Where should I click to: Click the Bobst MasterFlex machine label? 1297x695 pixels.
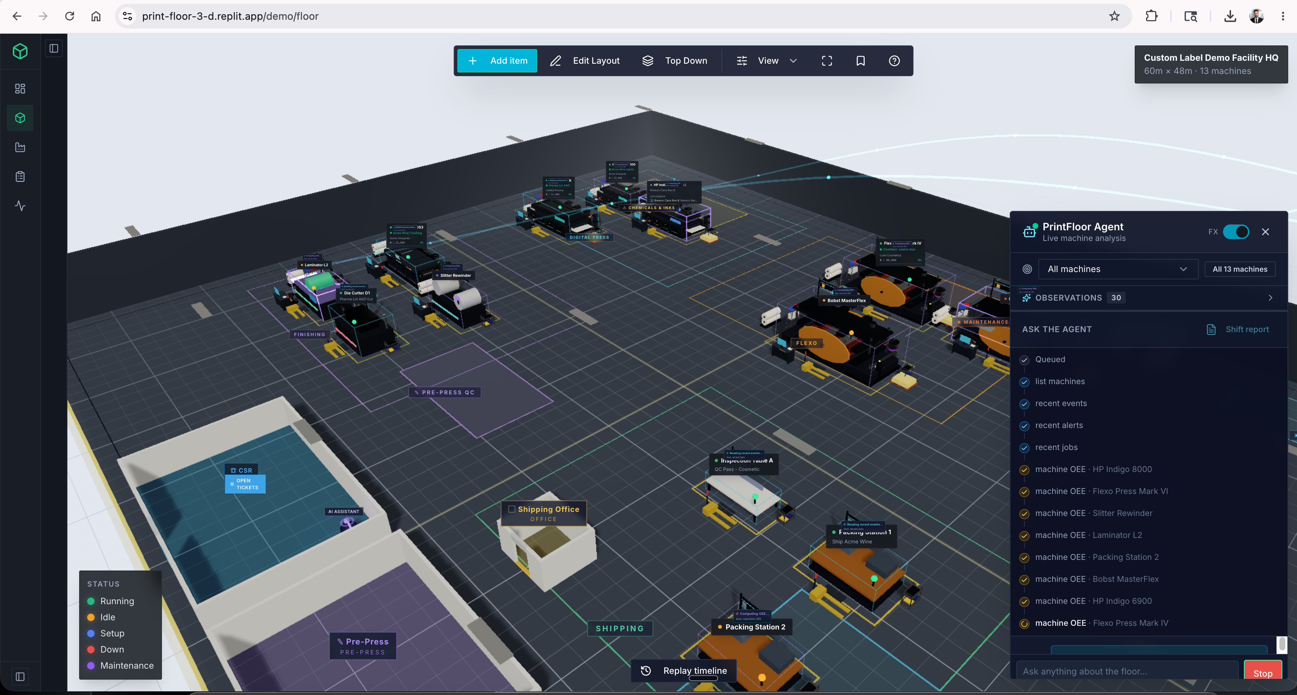(845, 300)
